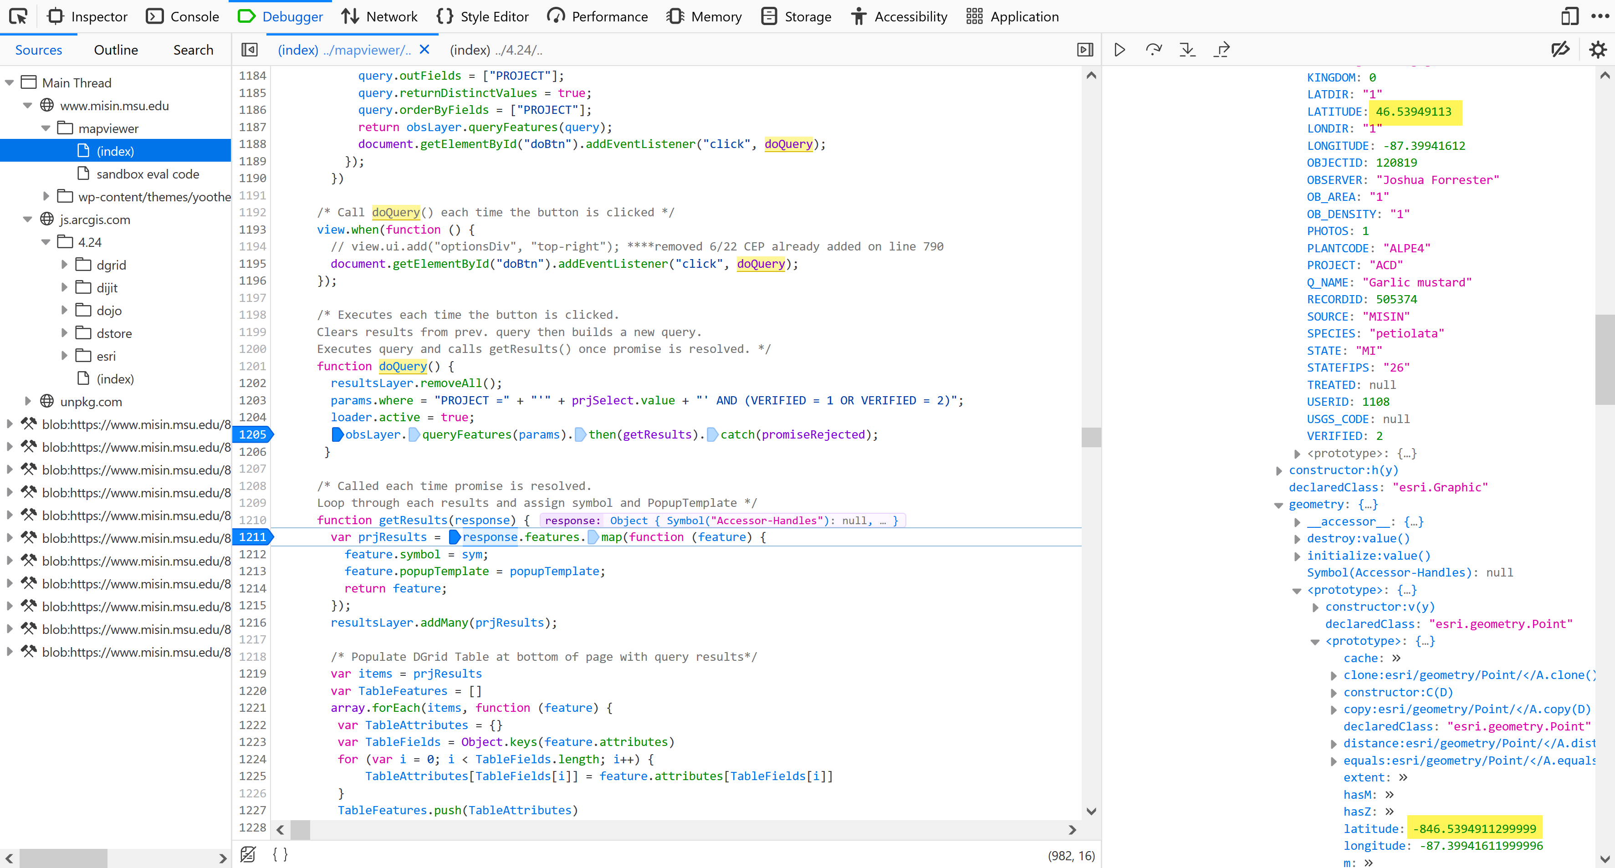Toggle blackbox source icon in footer
Screen dimensions: 1615x868
tap(248, 854)
